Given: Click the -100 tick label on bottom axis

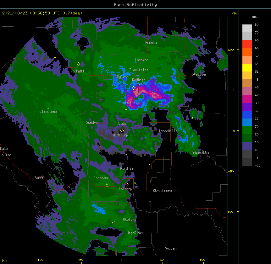Looking at the screenshot, I should [39, 260].
